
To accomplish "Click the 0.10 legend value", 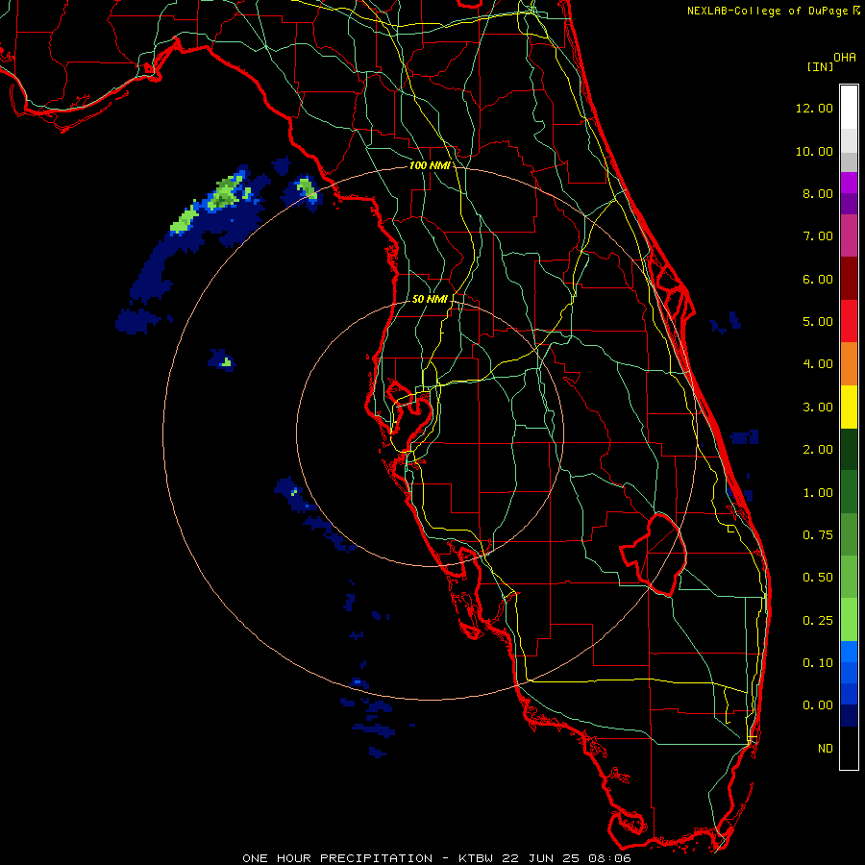I will click(818, 663).
